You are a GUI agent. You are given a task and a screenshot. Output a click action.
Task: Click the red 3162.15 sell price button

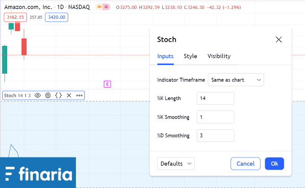pyautogui.click(x=15, y=17)
